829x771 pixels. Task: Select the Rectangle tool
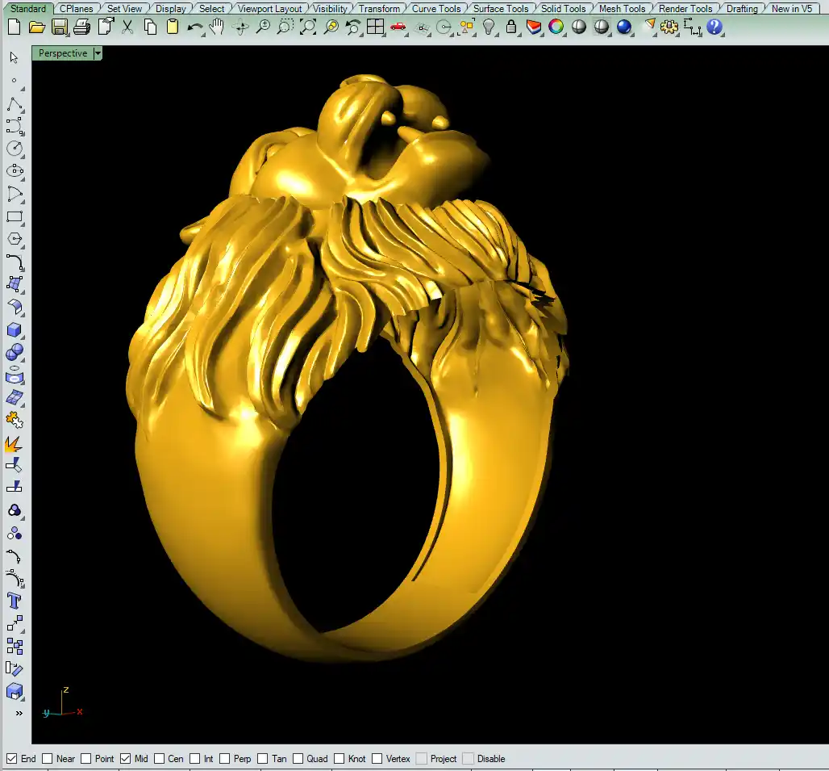(14, 216)
